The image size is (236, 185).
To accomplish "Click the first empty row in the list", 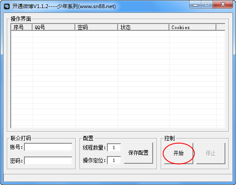I will tap(118, 34).
